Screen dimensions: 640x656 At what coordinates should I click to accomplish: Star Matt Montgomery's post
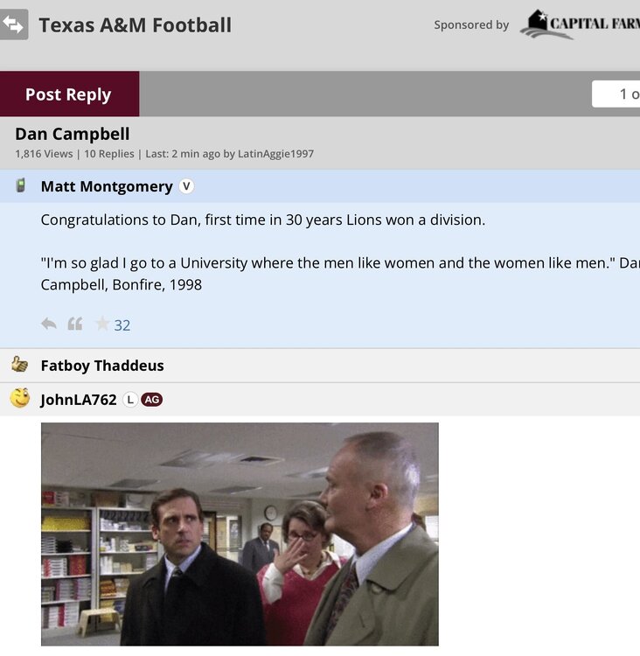(102, 325)
